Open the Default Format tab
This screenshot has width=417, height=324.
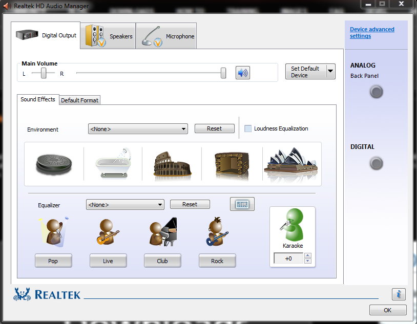click(79, 100)
